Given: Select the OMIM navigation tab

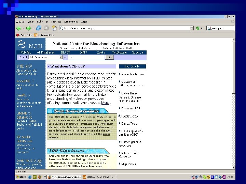Looking at the screenshot, I should pos(83,52).
